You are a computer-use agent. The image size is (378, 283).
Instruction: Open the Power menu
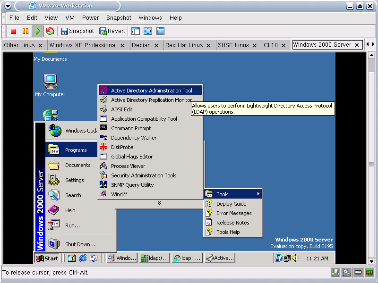point(90,18)
